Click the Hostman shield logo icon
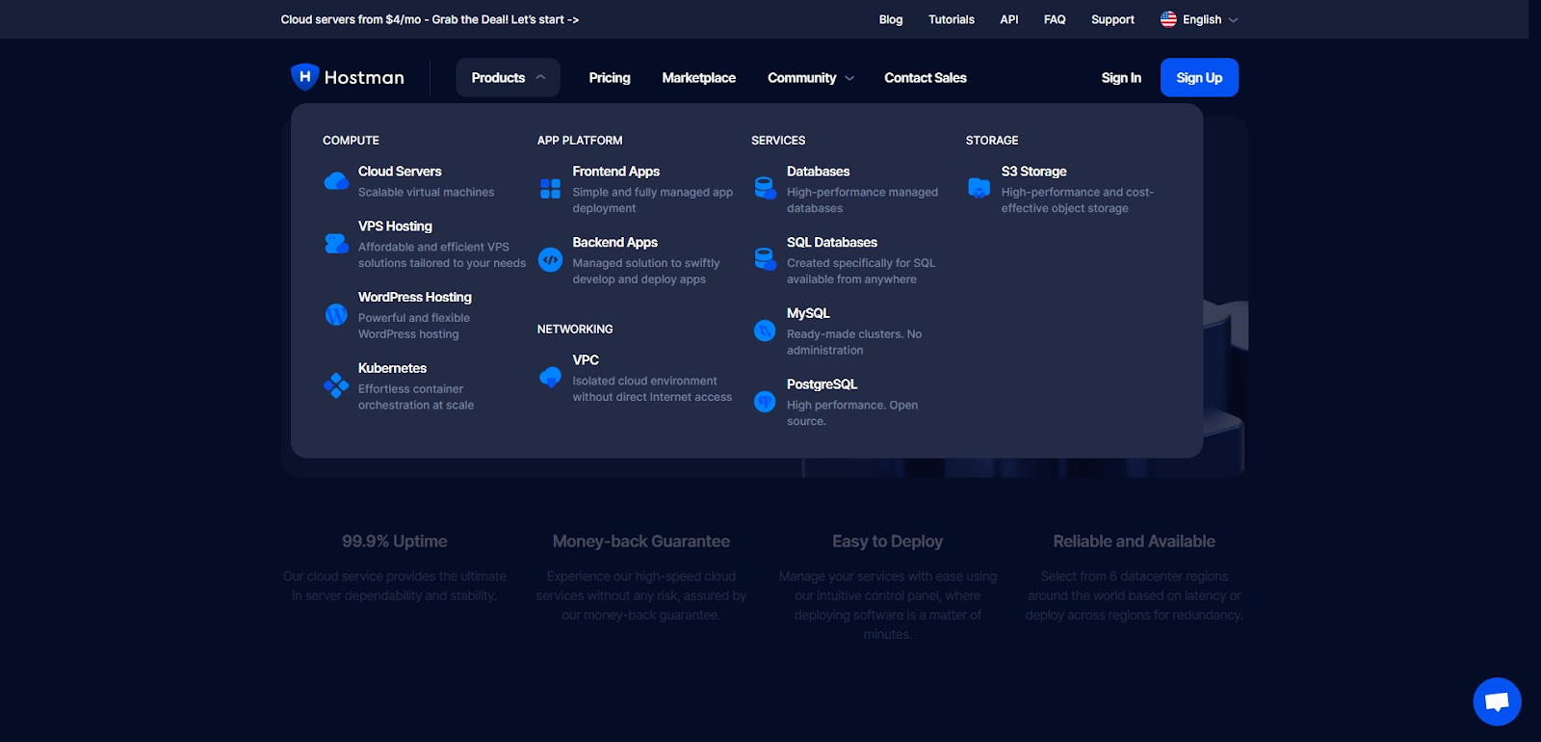 click(x=304, y=77)
